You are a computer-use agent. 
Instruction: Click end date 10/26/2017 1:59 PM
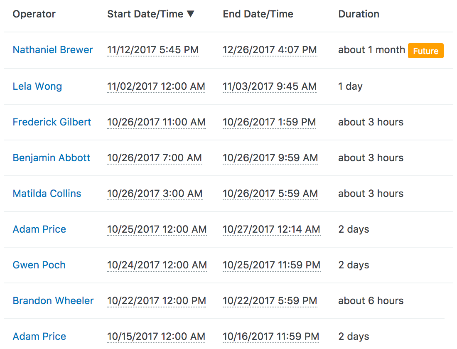(269, 122)
